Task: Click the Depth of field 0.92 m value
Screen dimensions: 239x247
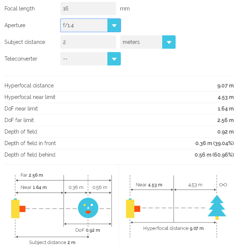Action: [226, 132]
